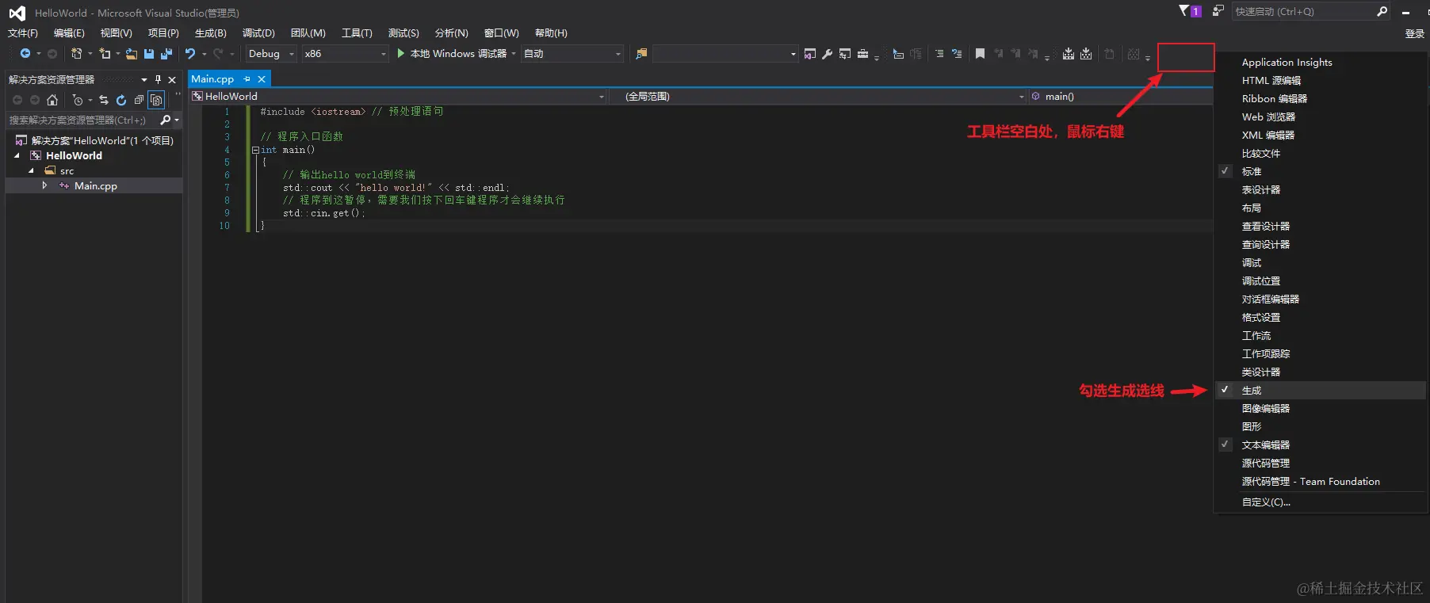Toggle a bookmark on the current line
Screen dimensions: 1430x603
point(981,54)
